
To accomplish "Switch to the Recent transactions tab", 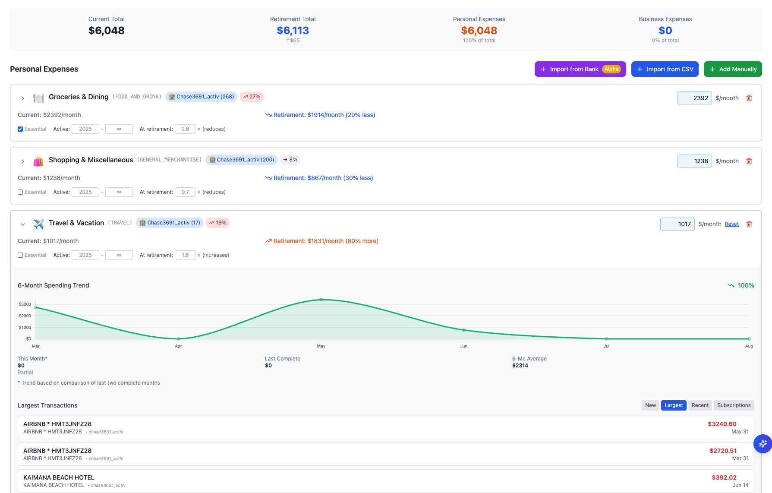I will coord(700,405).
